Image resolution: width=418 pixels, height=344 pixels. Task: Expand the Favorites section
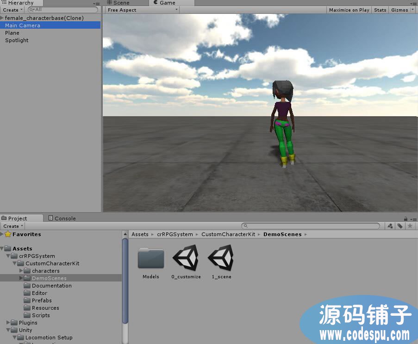[x=2, y=234]
